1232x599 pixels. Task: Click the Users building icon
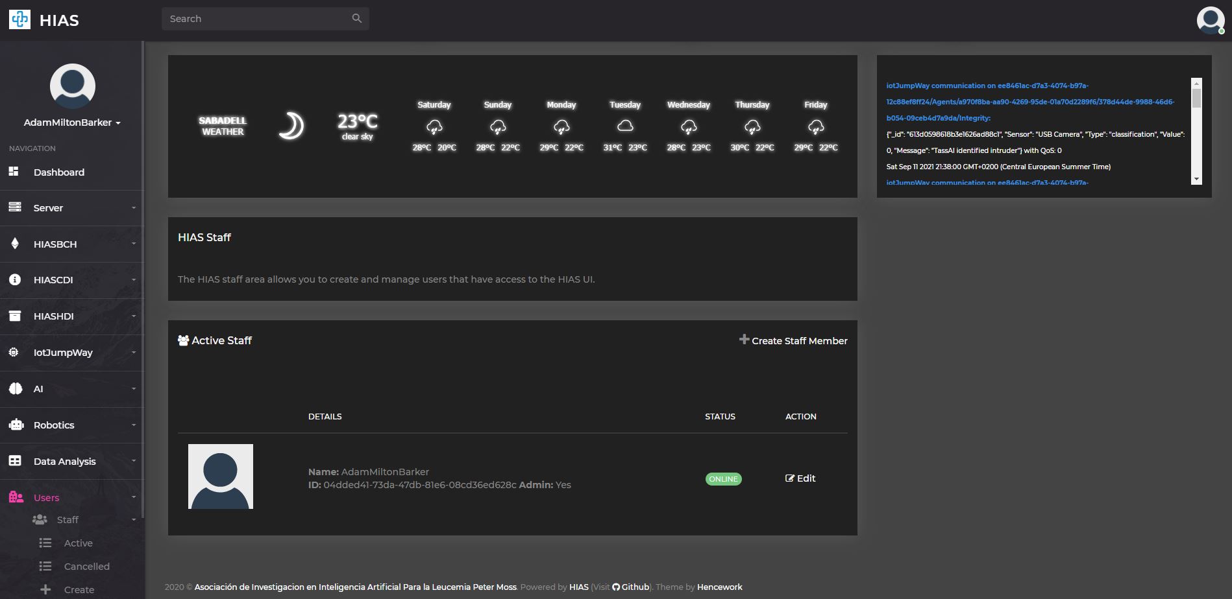[16, 497]
